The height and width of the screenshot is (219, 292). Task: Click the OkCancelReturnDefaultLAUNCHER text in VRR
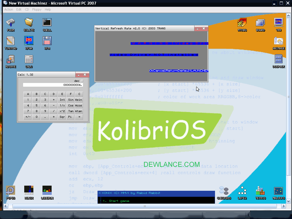tap(179, 71)
